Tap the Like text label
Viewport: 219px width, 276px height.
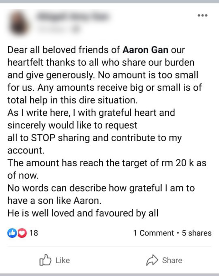tap(63, 260)
